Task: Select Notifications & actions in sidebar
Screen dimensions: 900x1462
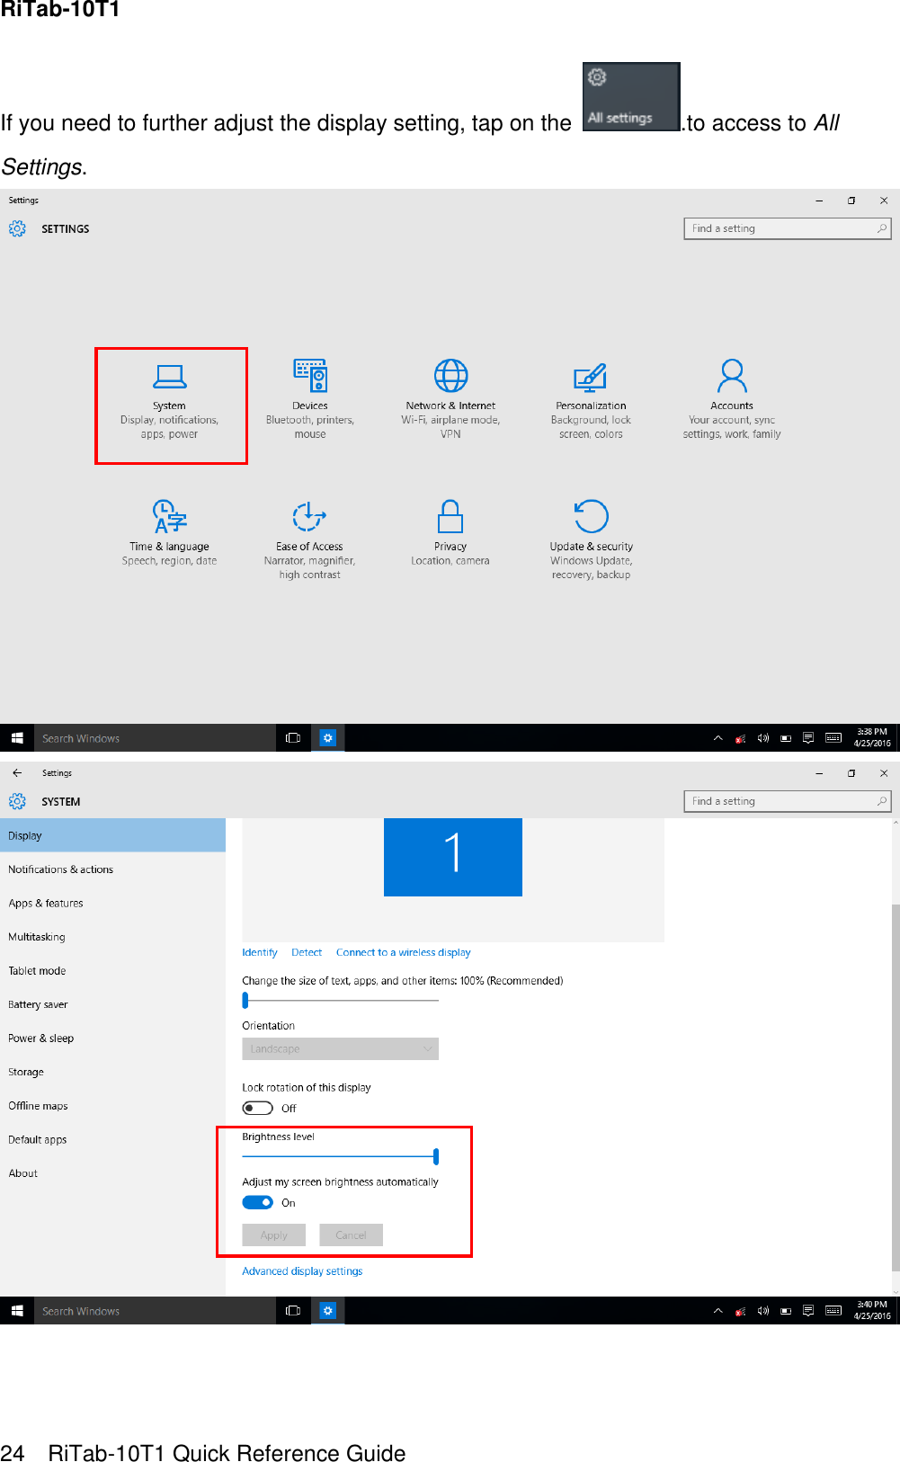Action: (112, 869)
